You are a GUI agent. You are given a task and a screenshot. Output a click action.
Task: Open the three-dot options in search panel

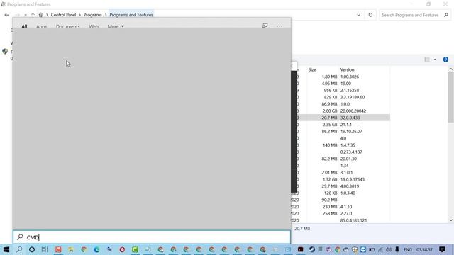(x=279, y=26)
